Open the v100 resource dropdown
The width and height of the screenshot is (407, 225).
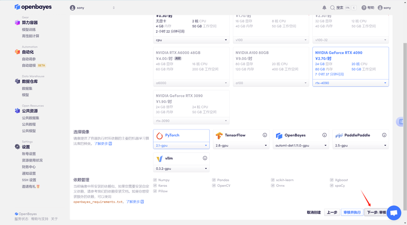[x=271, y=40]
